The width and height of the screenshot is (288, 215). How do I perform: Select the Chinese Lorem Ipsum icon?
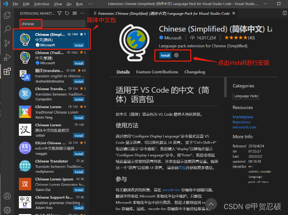pyautogui.click(x=25, y=184)
